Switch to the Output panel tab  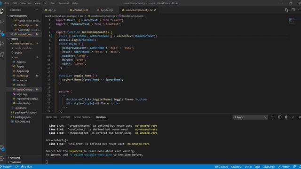tap(65, 117)
